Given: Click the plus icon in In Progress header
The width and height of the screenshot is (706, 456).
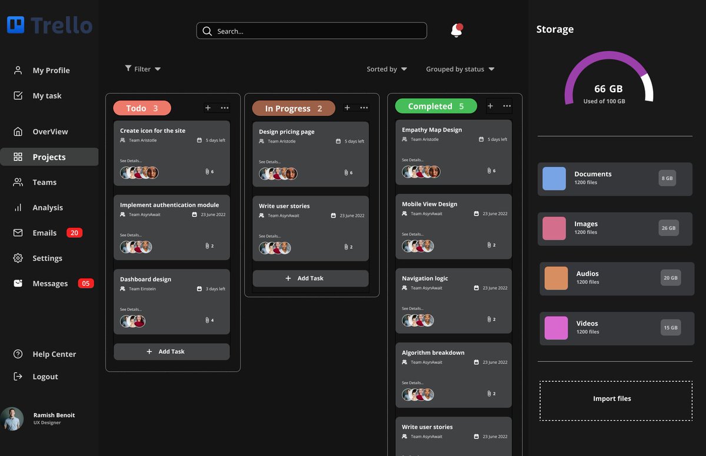Looking at the screenshot, I should coord(347,108).
